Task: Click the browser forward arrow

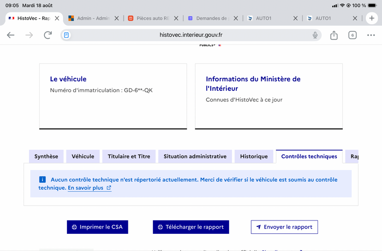Action: point(29,35)
